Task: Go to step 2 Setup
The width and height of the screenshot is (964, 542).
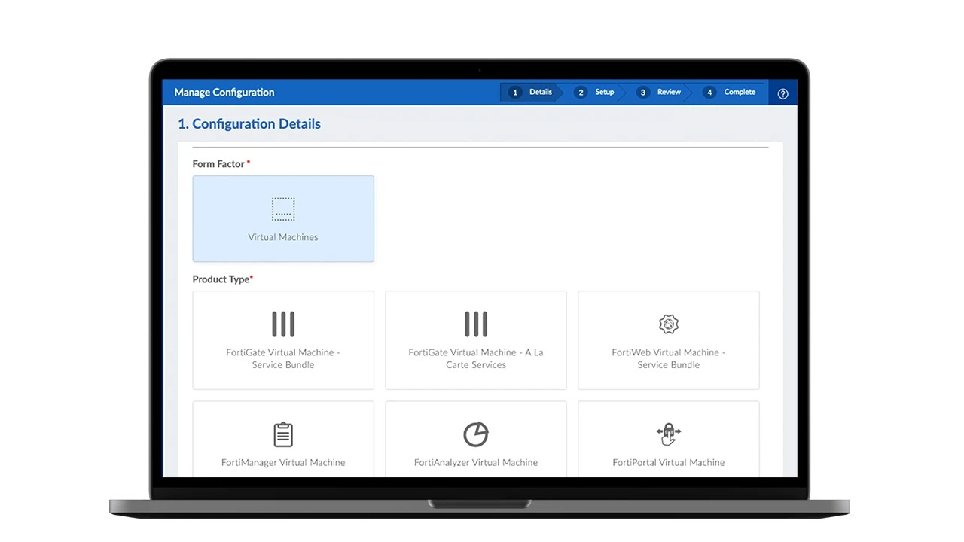Action: pos(594,93)
